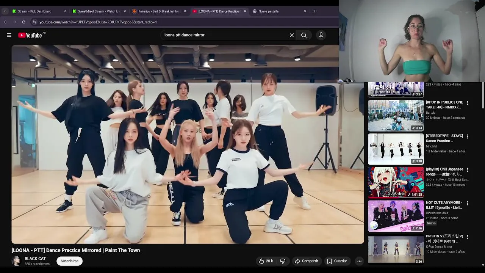Click the 825 k suscriptores count
The height and width of the screenshot is (273, 485).
click(x=37, y=264)
